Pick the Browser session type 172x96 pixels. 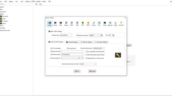[110, 24]
